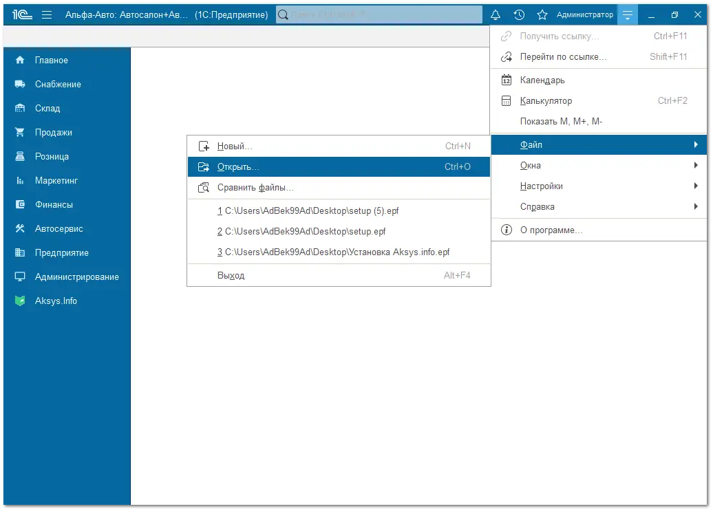Open recent file Установка Aksys.info.epf

coord(339,252)
